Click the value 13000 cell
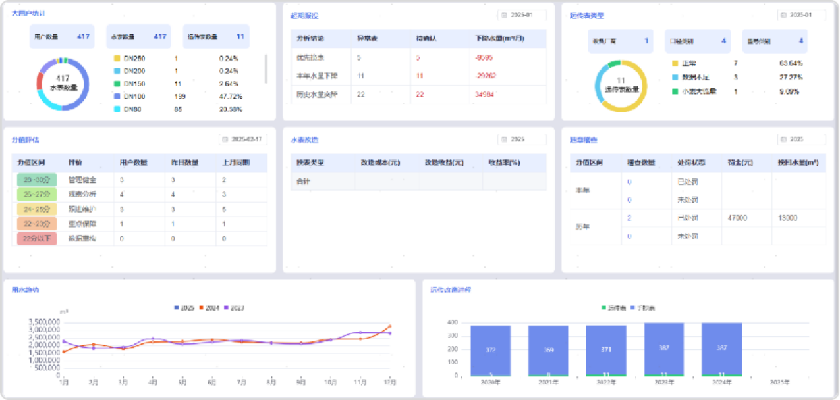The width and height of the screenshot is (840, 400). [x=788, y=218]
